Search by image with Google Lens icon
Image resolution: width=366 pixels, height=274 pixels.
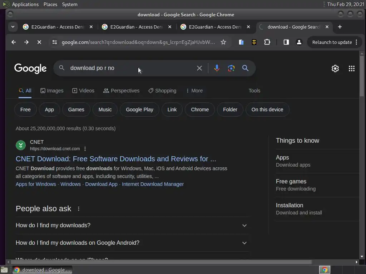click(x=231, y=68)
